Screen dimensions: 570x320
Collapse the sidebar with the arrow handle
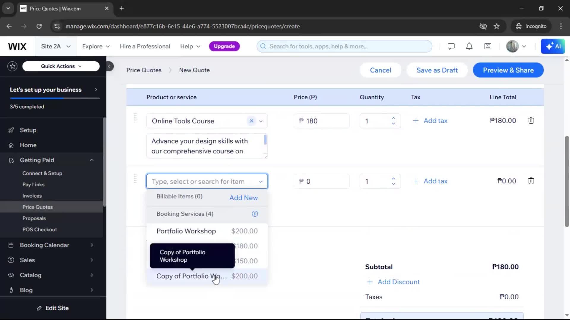coord(109,66)
